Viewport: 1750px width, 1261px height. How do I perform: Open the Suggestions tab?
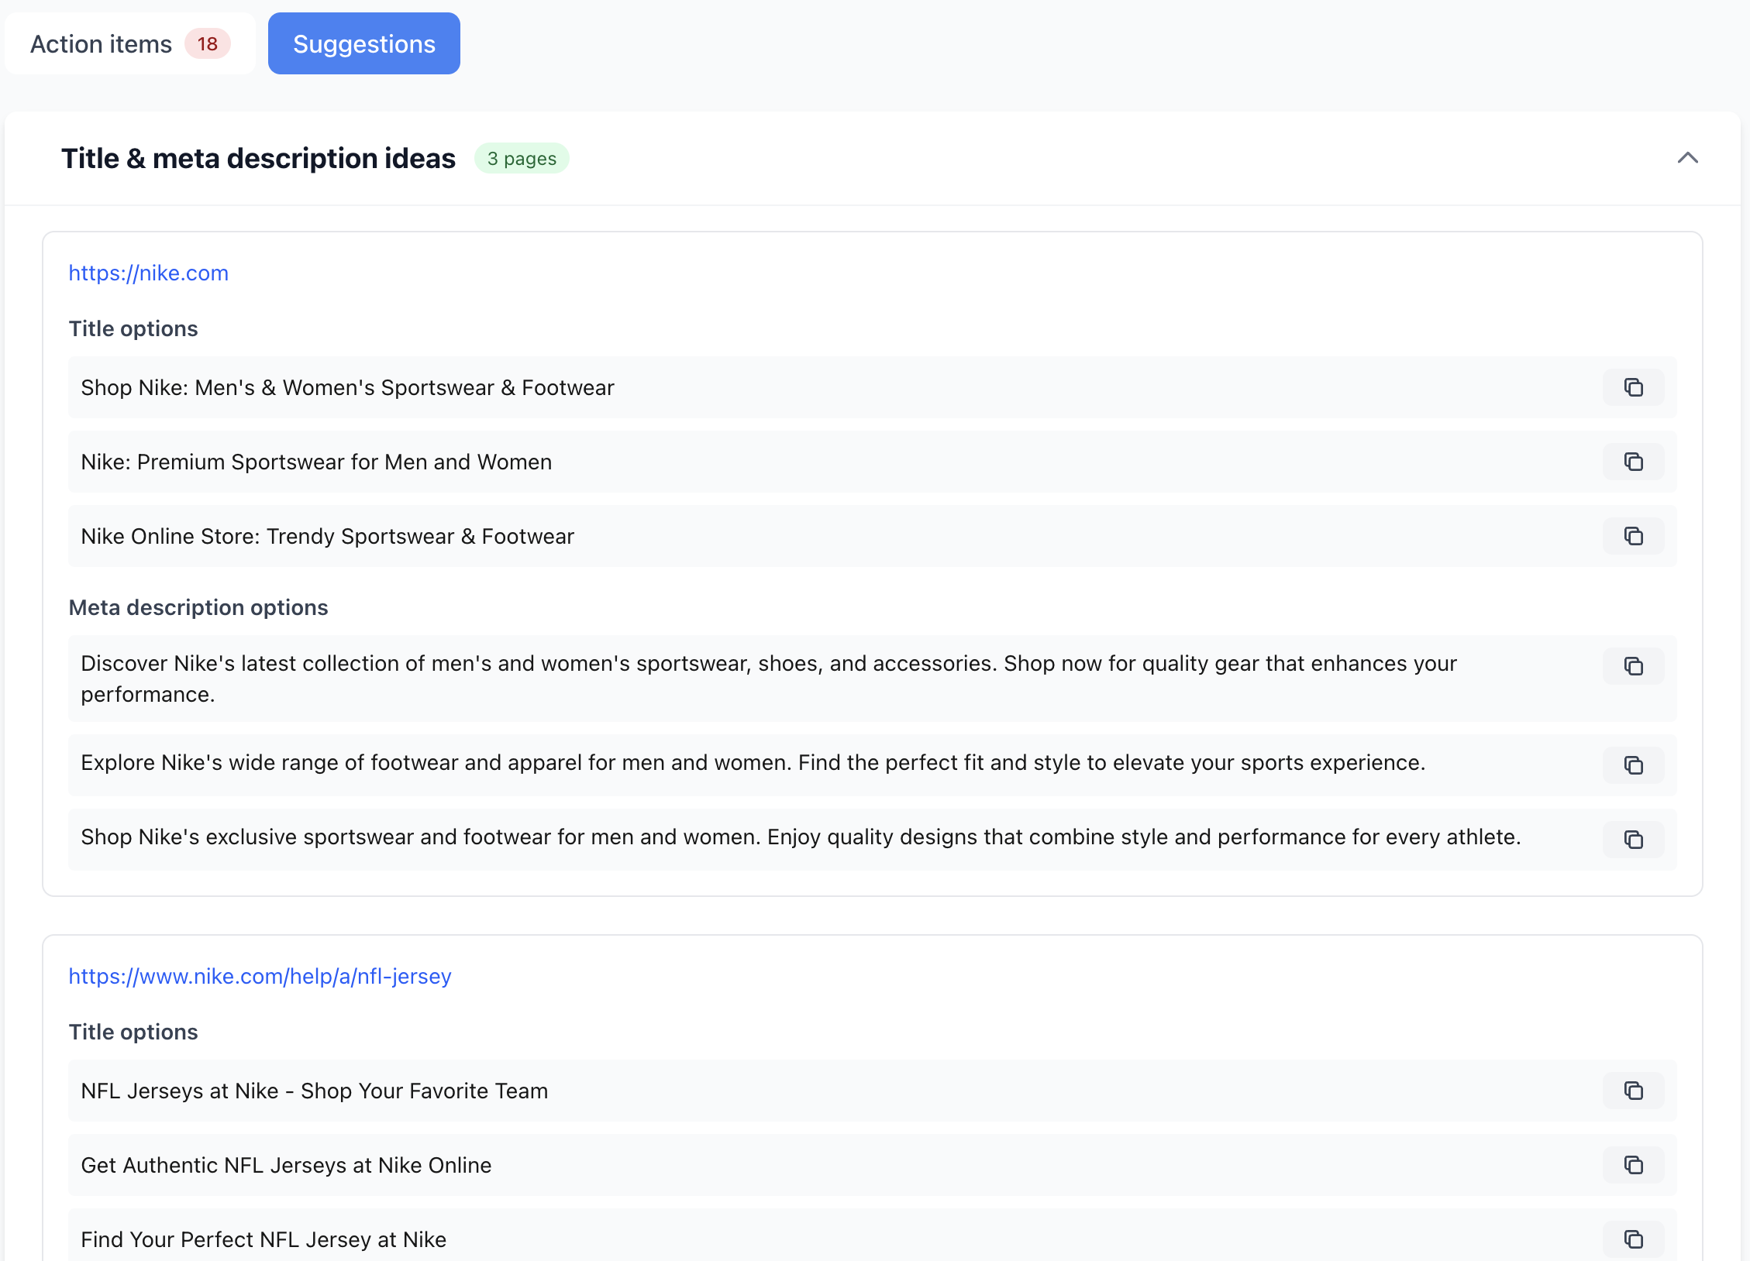pos(363,43)
